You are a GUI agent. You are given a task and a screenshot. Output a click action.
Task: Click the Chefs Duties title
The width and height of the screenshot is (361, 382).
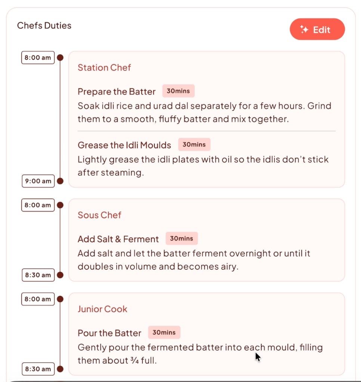click(44, 26)
